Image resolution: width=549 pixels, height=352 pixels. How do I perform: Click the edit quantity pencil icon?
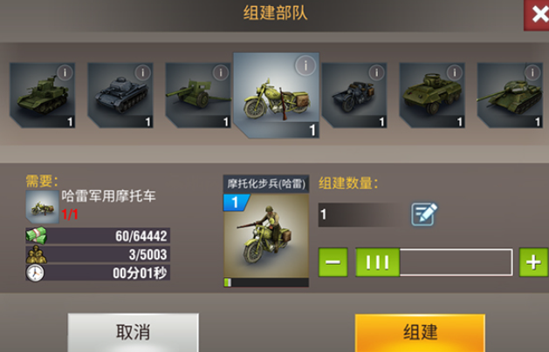[424, 214]
